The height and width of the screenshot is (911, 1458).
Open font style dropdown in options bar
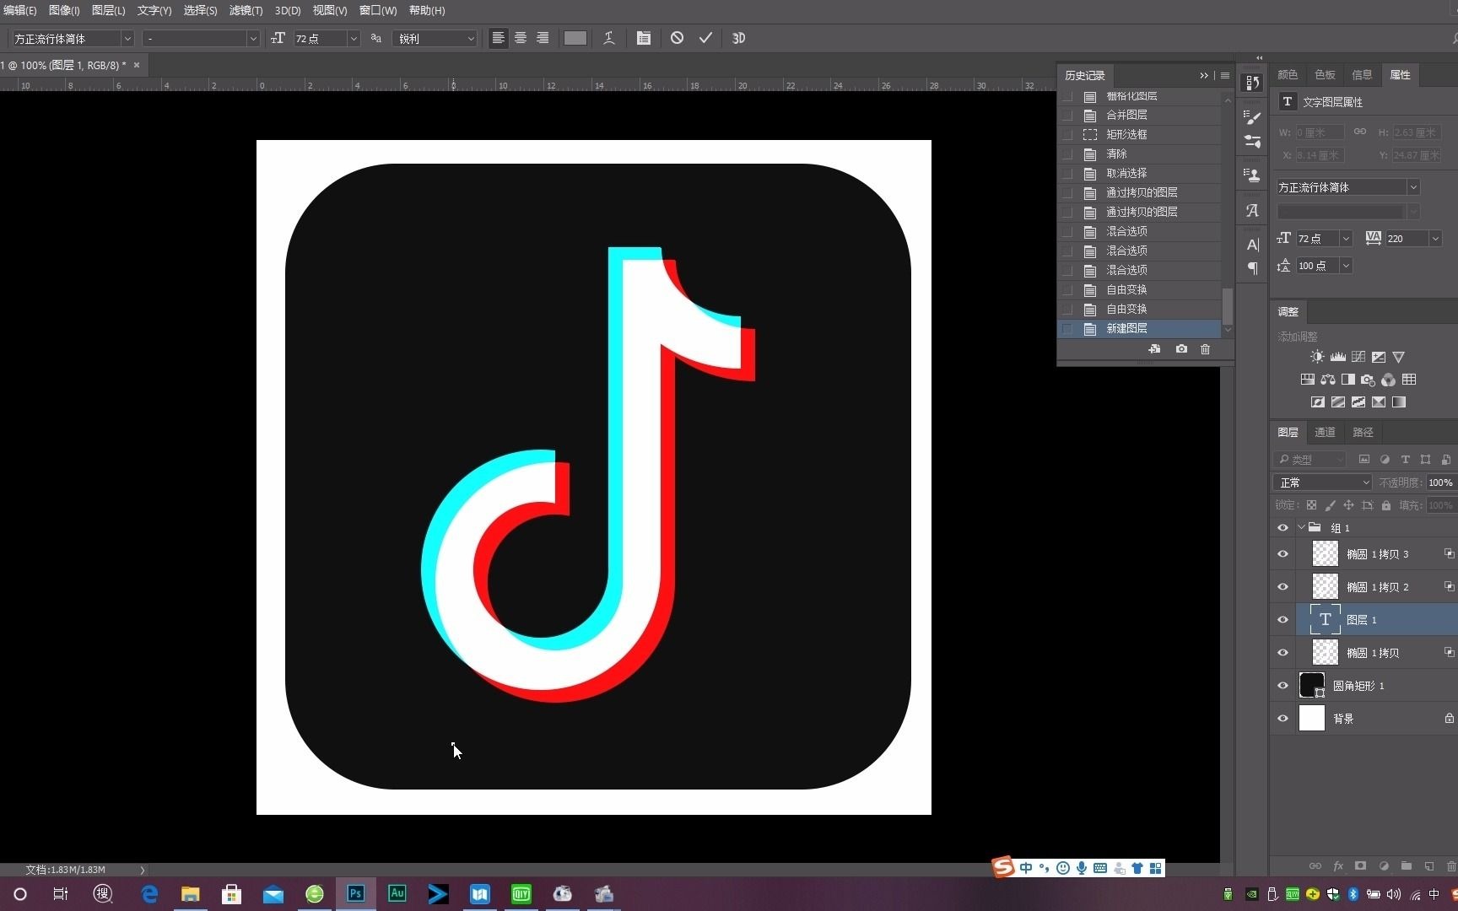pos(252,39)
